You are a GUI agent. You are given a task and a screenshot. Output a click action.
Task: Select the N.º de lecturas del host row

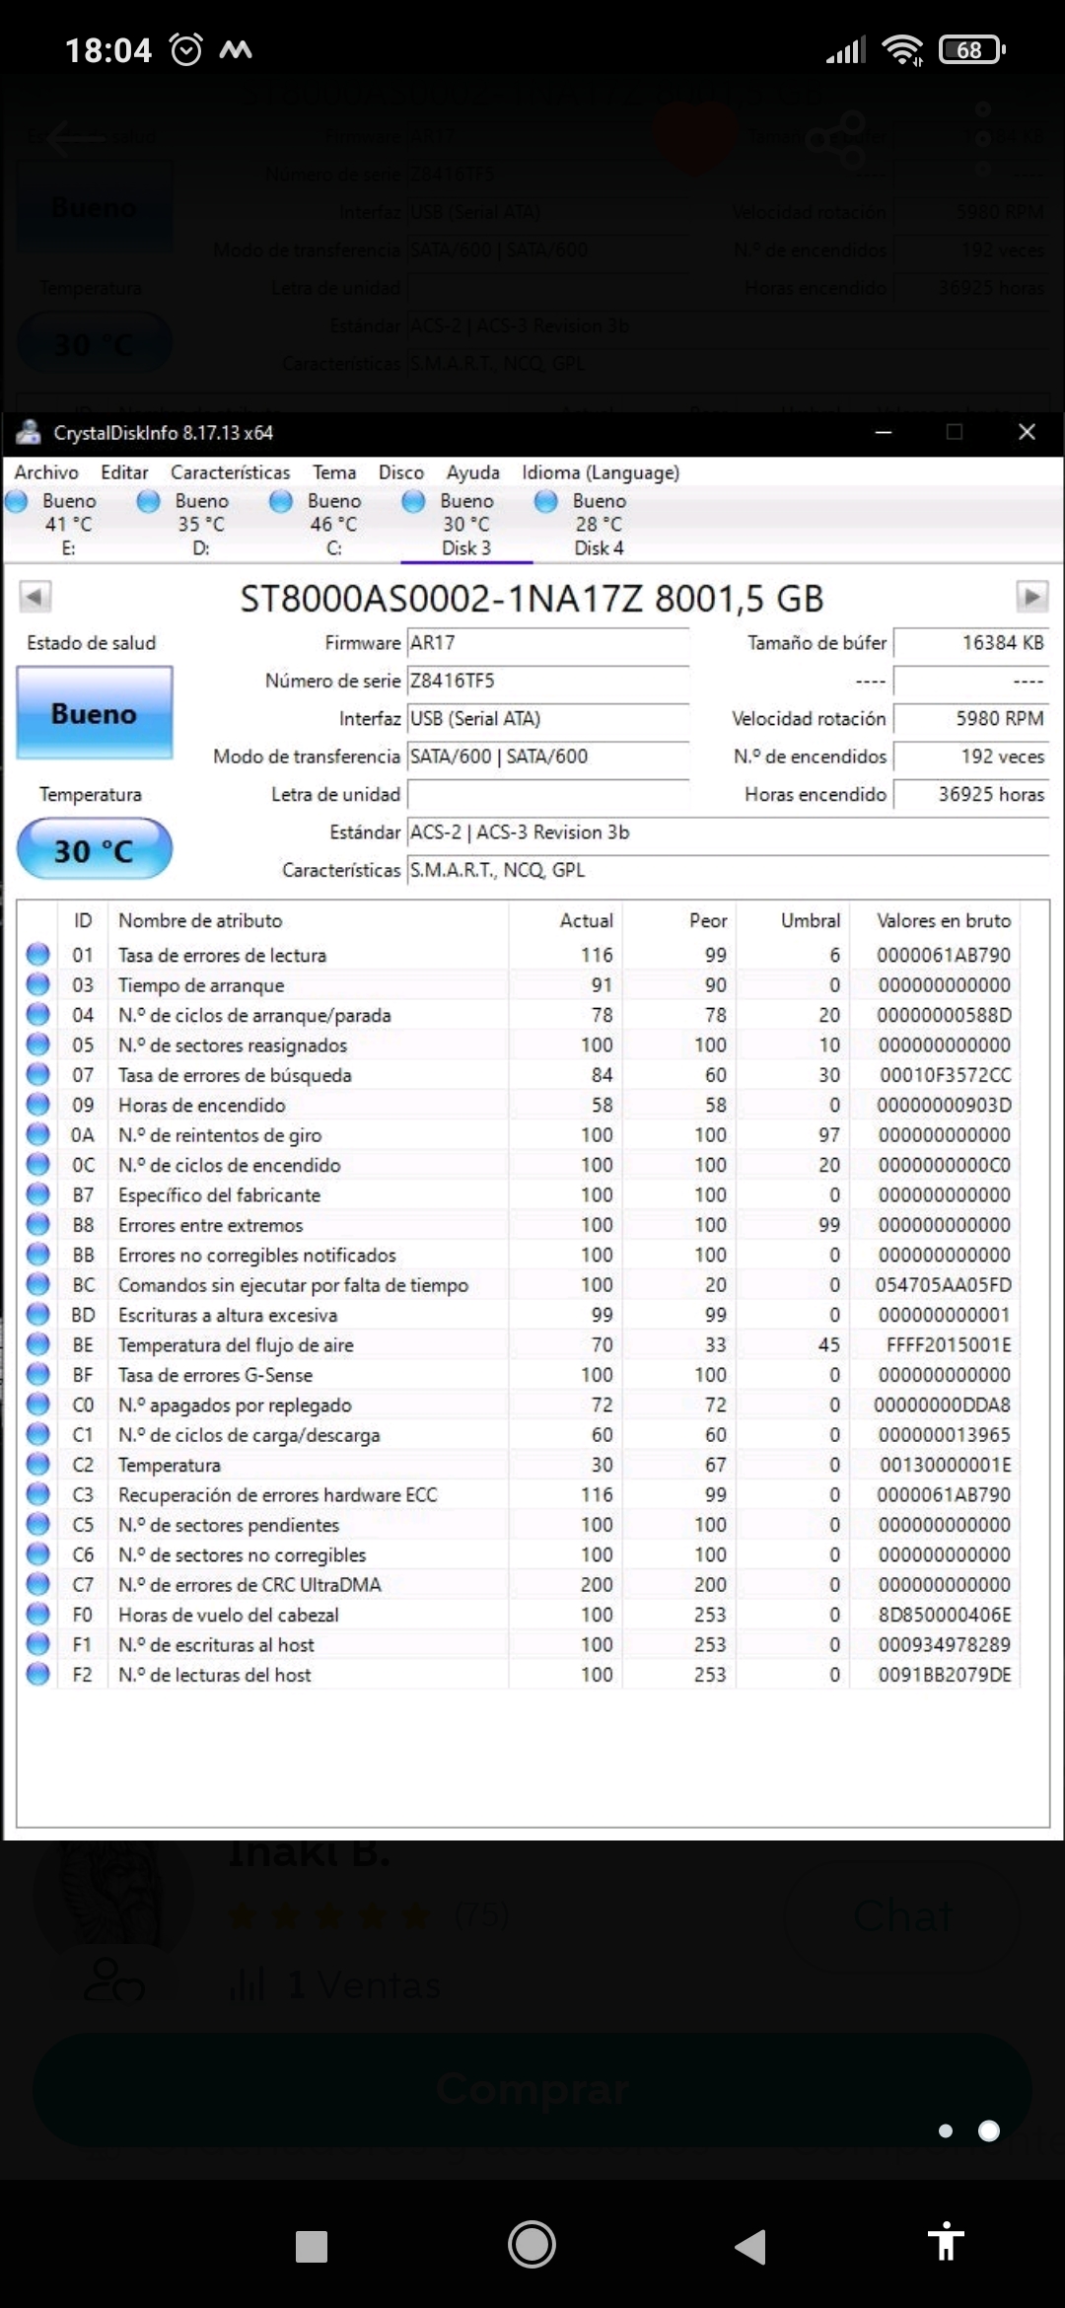point(520,1674)
